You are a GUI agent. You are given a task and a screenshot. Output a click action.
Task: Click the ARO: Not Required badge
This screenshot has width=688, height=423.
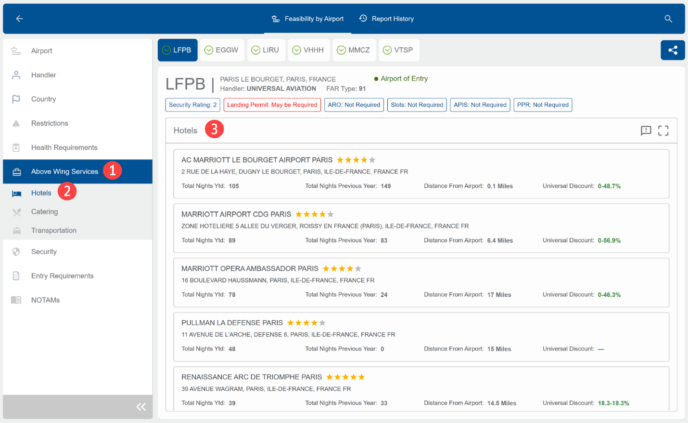click(x=354, y=105)
